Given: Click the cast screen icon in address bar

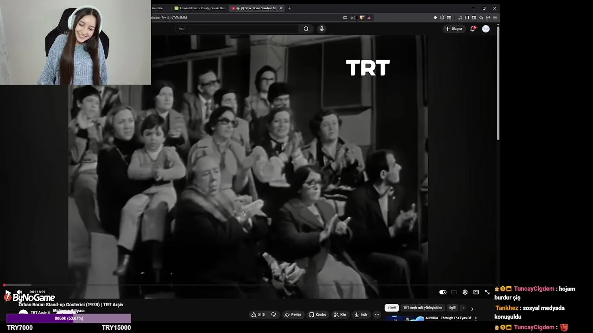Looking at the screenshot, I should (x=345, y=18).
